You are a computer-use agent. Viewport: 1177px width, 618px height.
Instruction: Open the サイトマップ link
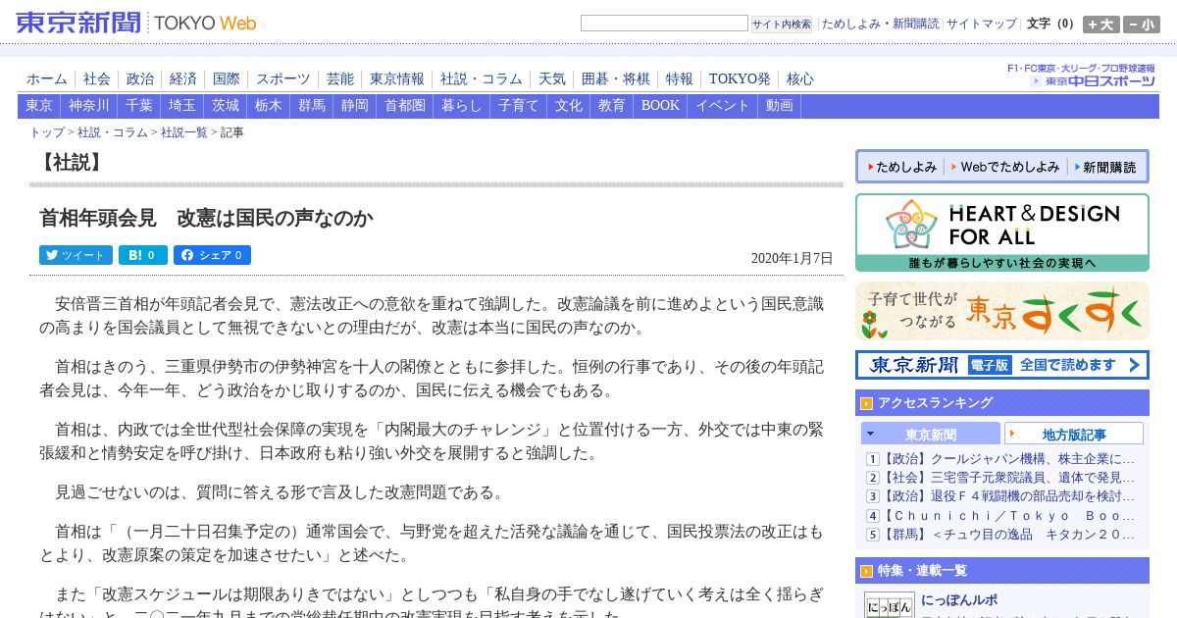click(x=982, y=24)
